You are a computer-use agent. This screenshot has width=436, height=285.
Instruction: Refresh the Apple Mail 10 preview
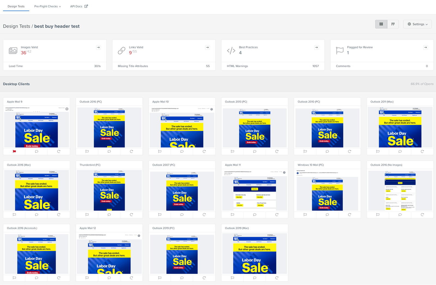pyautogui.click(x=204, y=151)
